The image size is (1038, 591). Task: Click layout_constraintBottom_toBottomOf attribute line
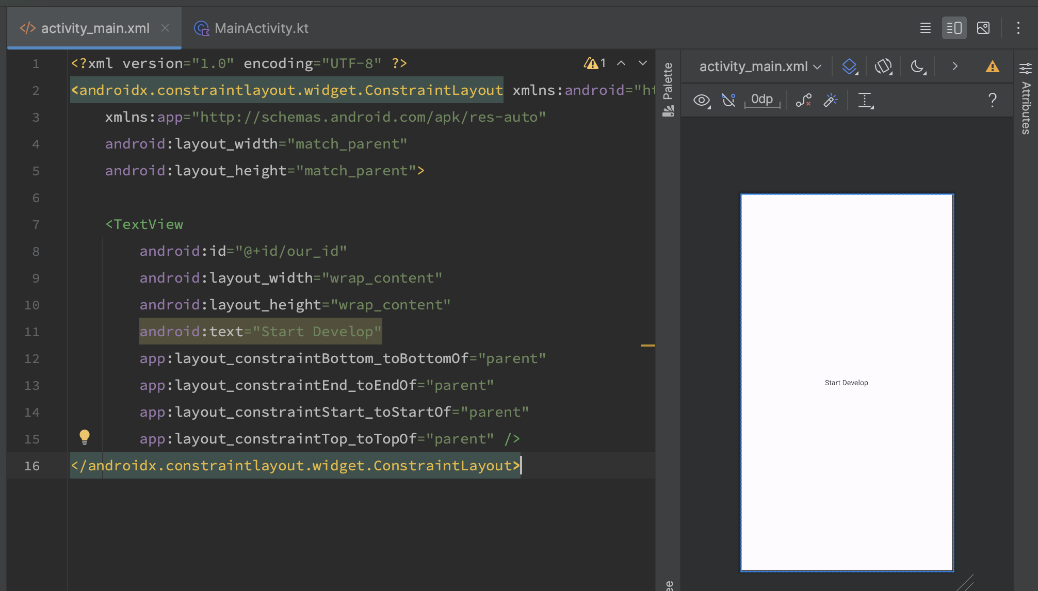[343, 358]
